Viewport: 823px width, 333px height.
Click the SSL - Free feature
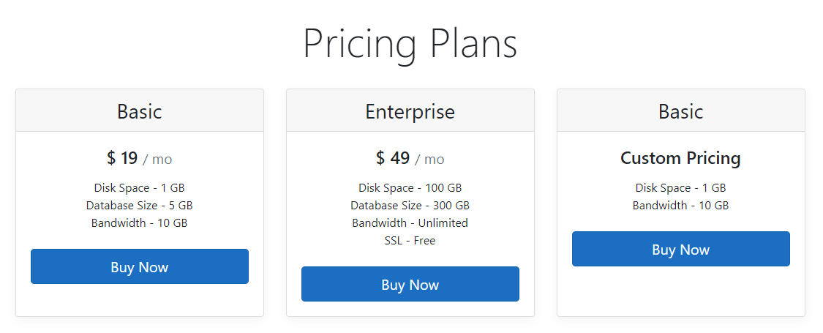(x=410, y=241)
